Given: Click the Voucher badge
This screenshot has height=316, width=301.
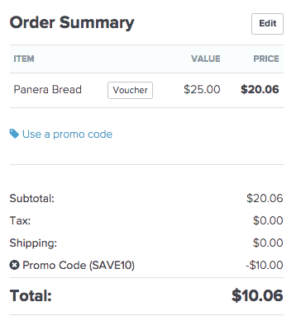Looking at the screenshot, I should pyautogui.click(x=130, y=90).
